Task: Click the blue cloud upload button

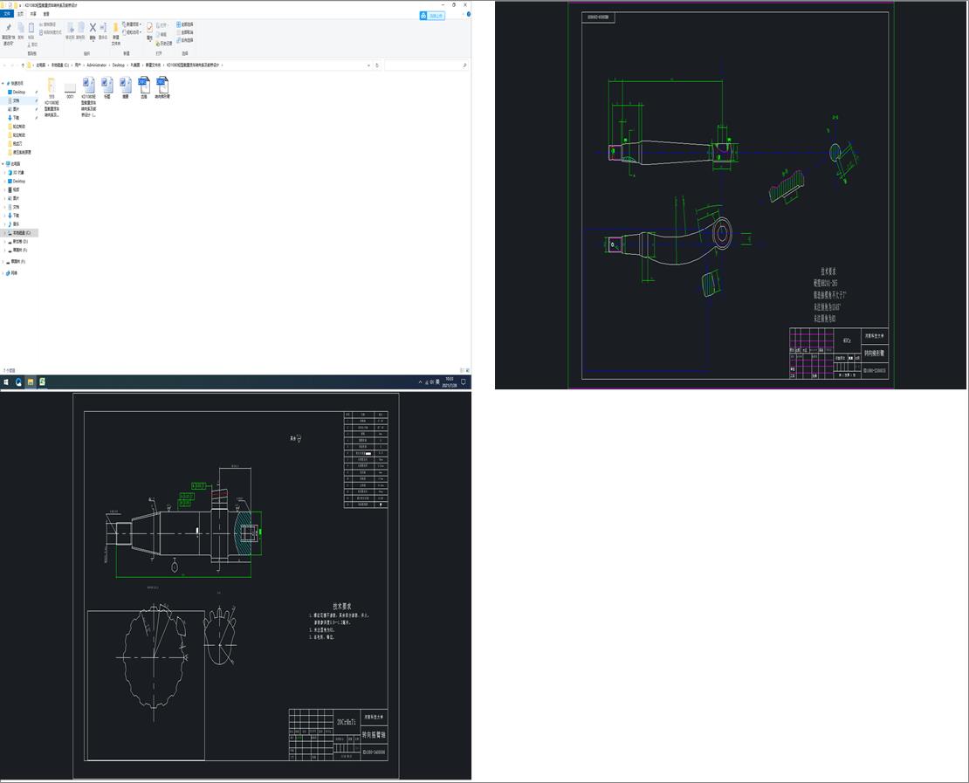Action: coord(432,16)
